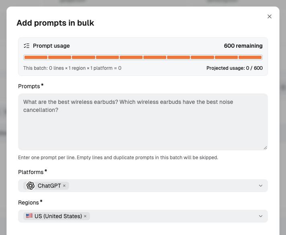This screenshot has width=286, height=235.
Task: Expand the Platforms dropdown chevron
Action: tap(261, 186)
